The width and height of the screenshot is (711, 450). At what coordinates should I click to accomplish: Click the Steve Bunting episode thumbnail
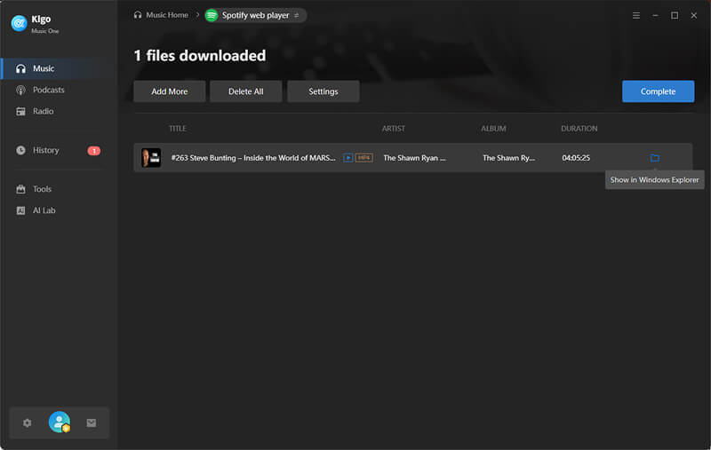151,158
